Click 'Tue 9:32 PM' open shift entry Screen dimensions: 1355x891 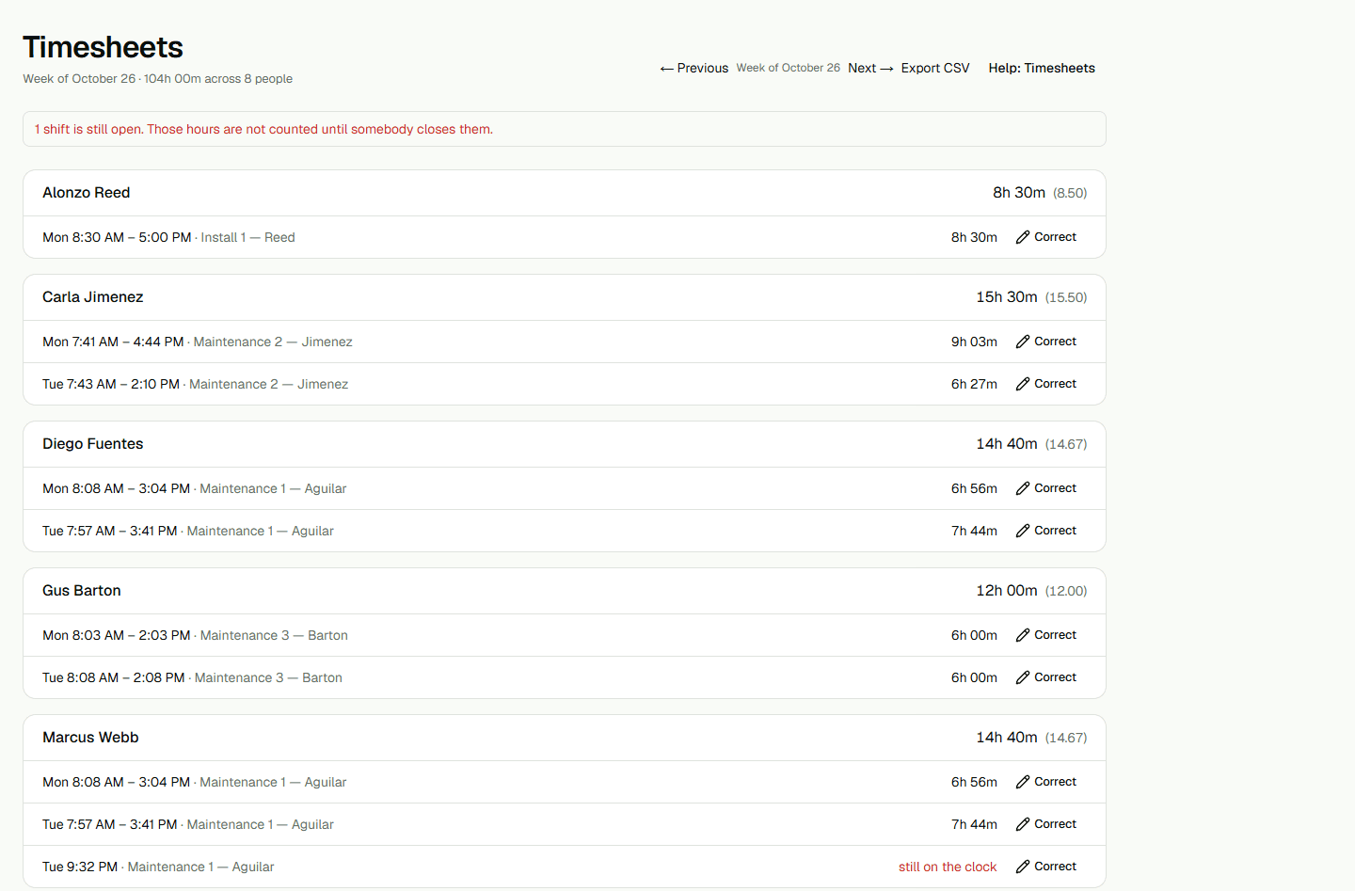tap(80, 867)
